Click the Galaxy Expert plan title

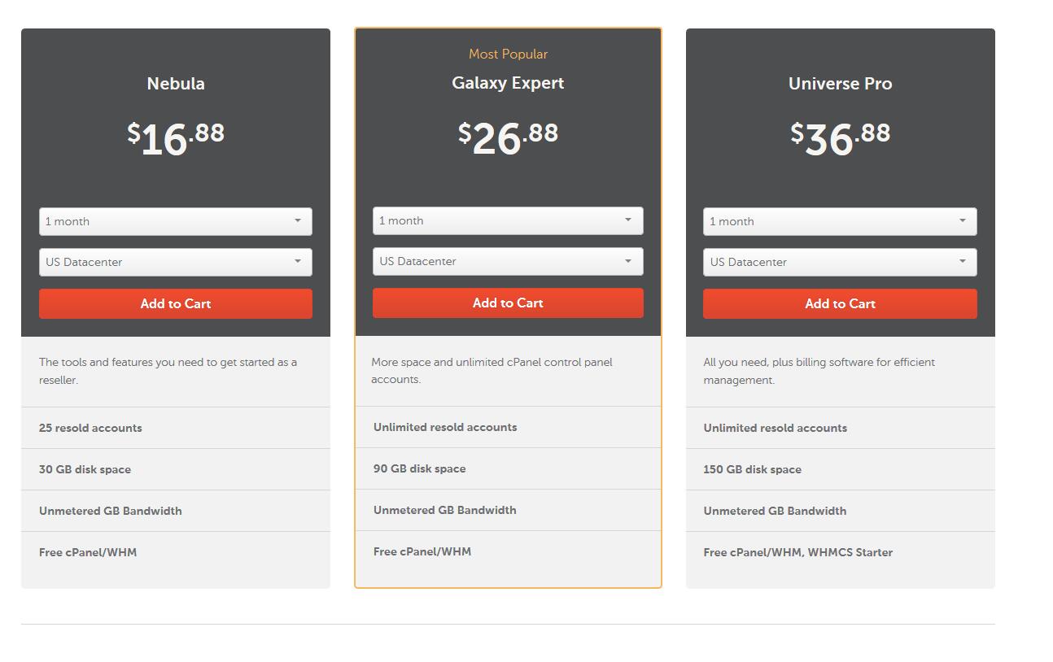(508, 83)
